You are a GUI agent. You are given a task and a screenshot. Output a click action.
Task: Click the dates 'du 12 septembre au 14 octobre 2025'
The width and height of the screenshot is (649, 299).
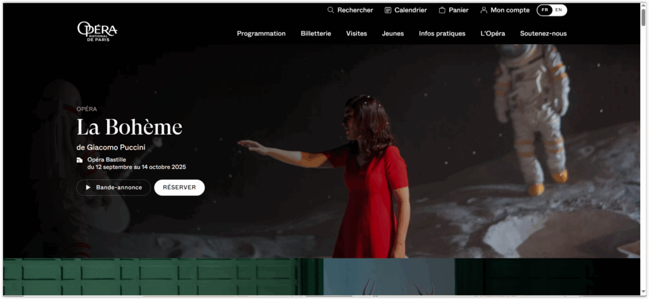click(x=137, y=168)
